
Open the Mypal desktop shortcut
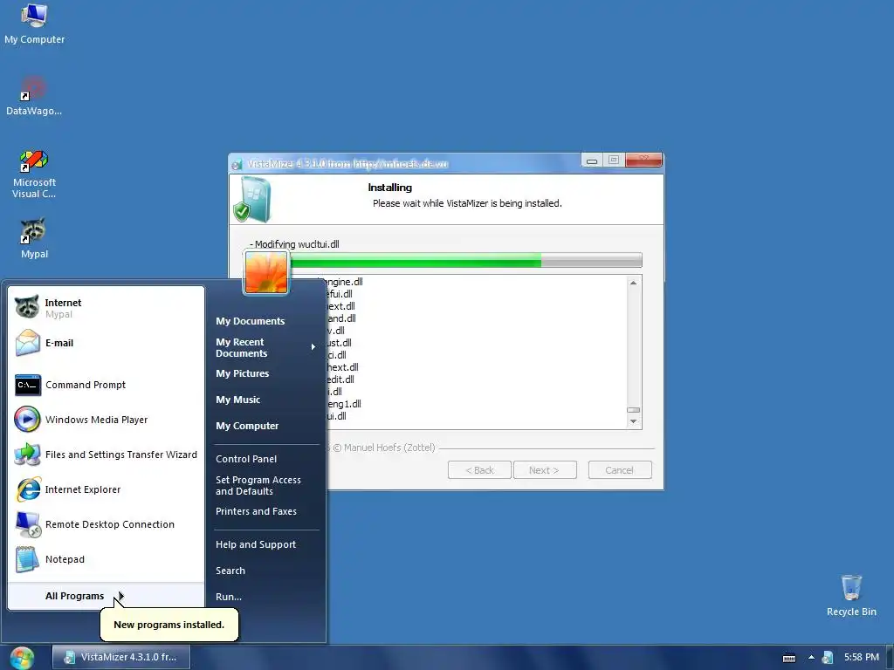[x=34, y=239]
